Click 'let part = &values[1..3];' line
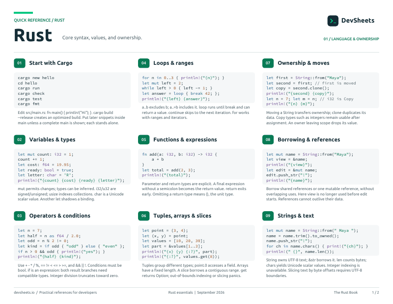 point(172,246)
